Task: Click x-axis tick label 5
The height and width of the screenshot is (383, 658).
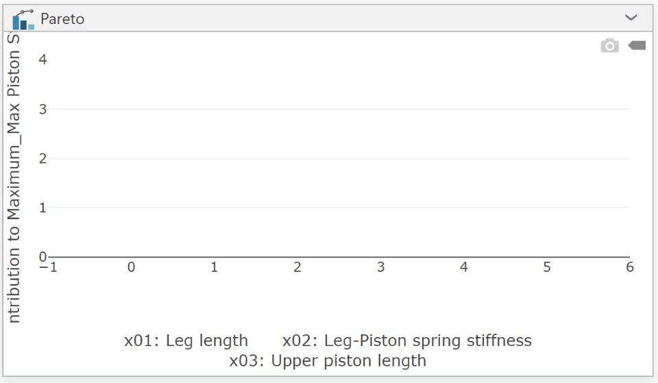Action: pyautogui.click(x=547, y=268)
